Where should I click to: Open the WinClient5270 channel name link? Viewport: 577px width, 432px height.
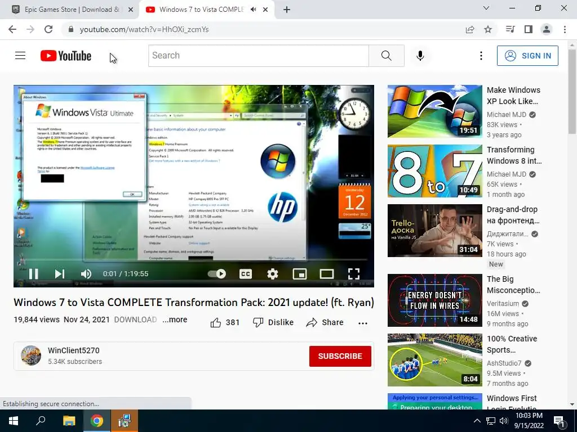point(74,350)
